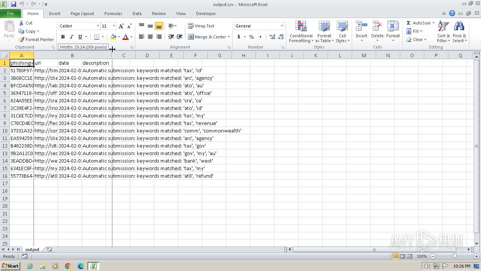The height and width of the screenshot is (271, 481).
Task: Center text horizontally in cell
Action: pyautogui.click(x=150, y=37)
